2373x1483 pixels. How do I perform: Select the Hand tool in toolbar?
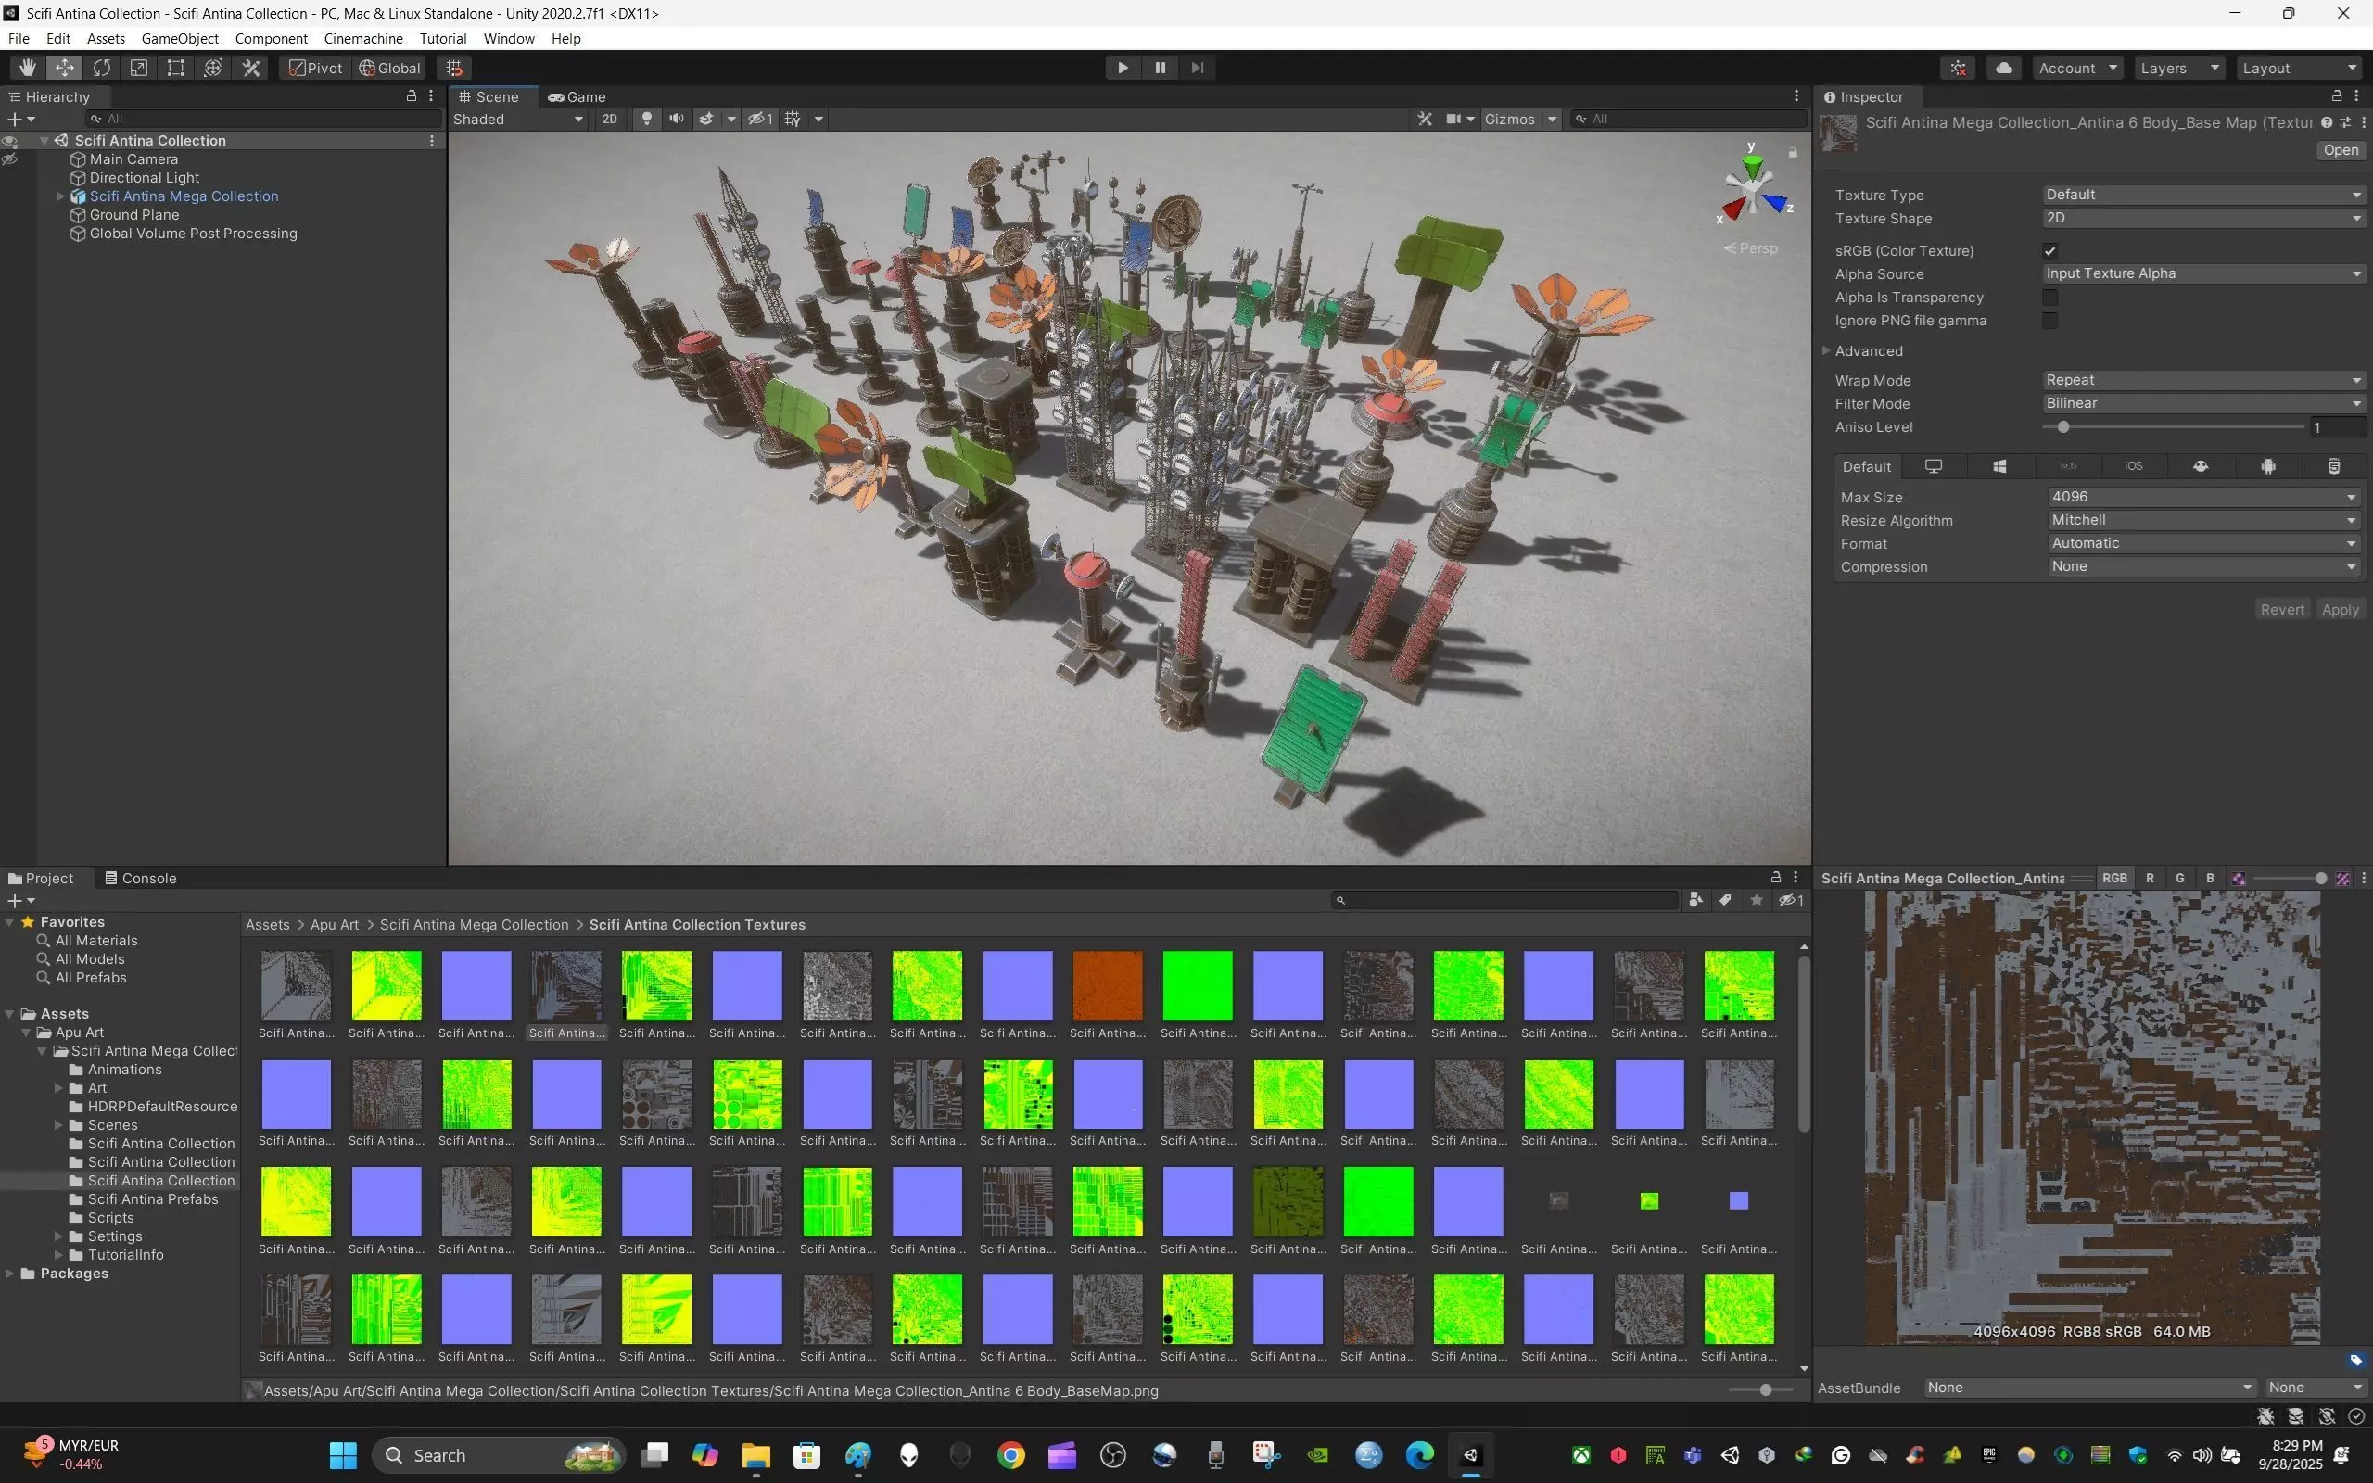coord(28,68)
